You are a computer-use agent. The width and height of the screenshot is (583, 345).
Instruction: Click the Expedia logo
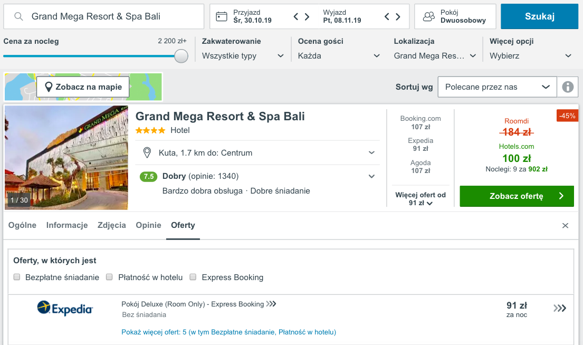(x=65, y=308)
